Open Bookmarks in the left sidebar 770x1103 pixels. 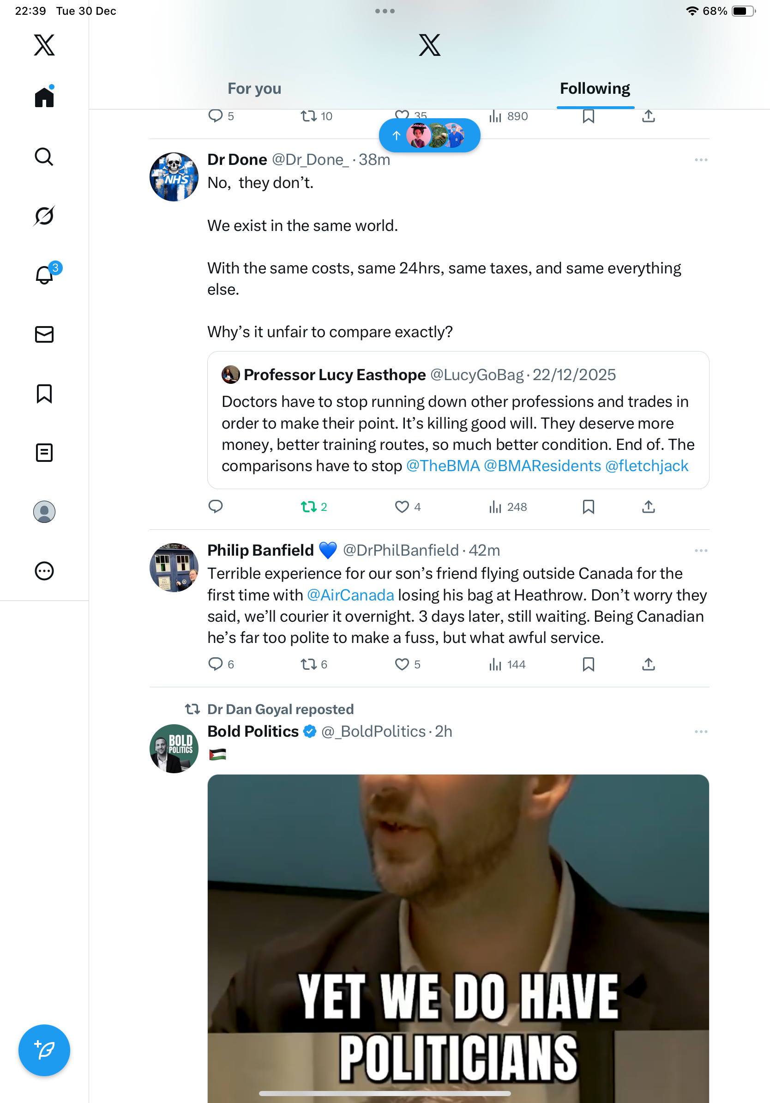point(44,394)
